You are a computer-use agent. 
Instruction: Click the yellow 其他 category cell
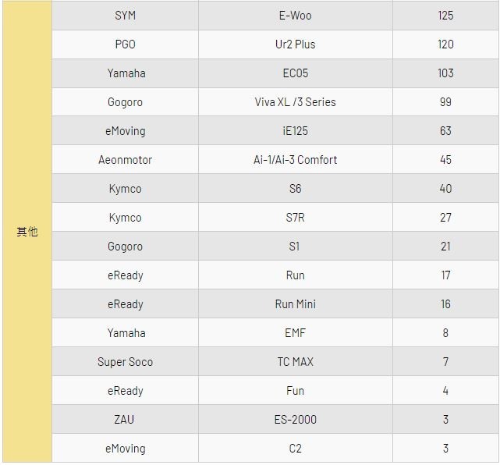pyautogui.click(x=27, y=232)
